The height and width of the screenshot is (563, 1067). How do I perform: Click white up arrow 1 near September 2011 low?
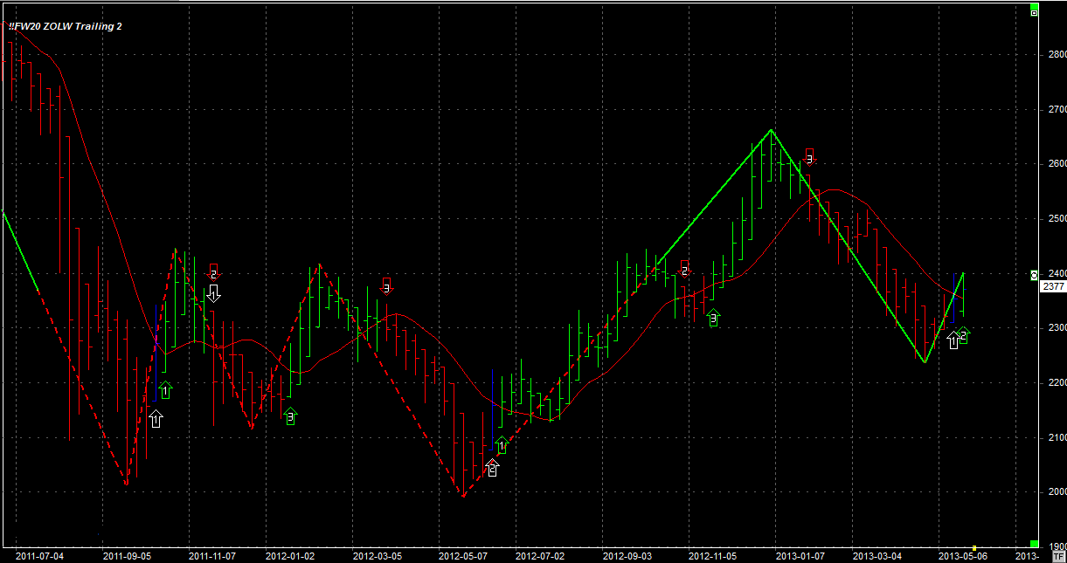pos(156,419)
